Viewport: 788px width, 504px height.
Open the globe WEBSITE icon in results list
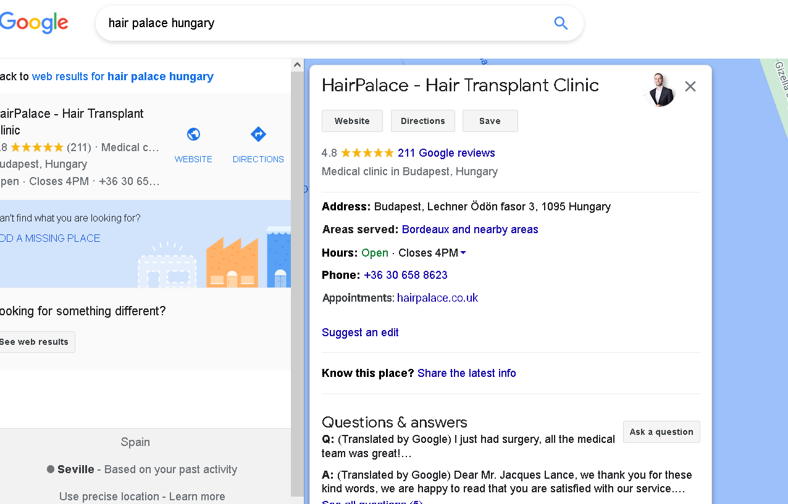[193, 134]
